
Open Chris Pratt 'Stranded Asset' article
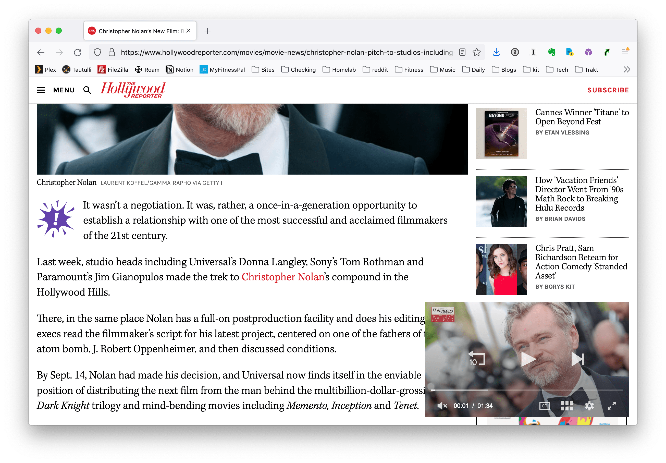(581, 262)
